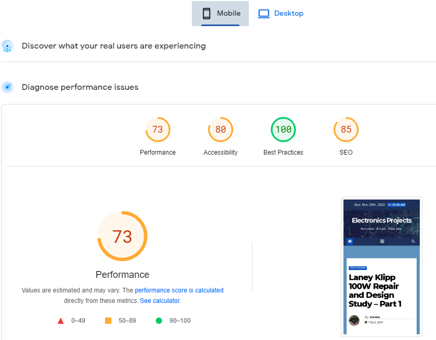Switch to the Mobile tab

(220, 14)
